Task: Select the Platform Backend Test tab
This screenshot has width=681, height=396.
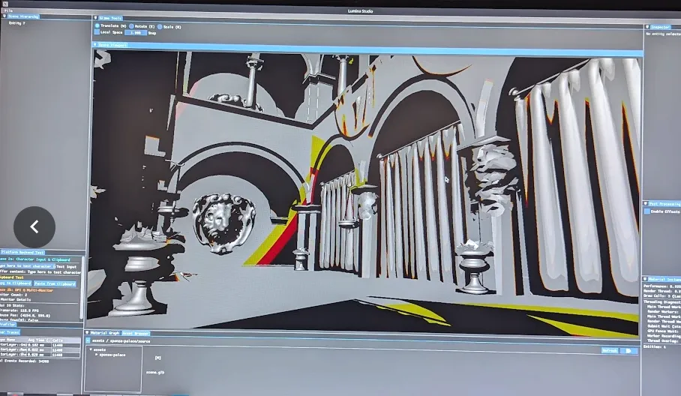Action: [22, 252]
